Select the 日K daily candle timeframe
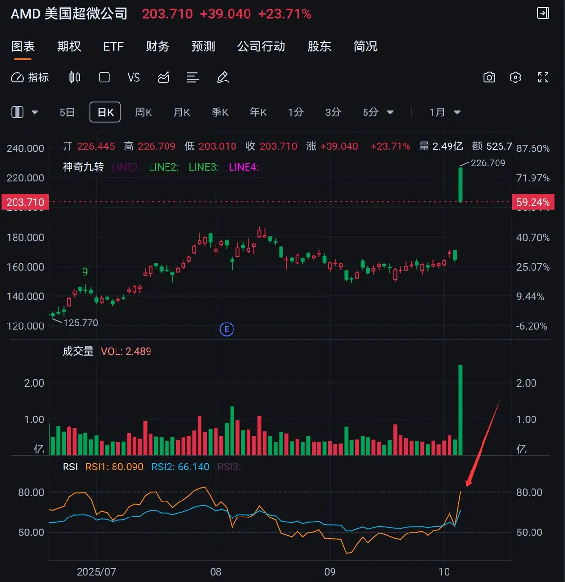 pos(105,113)
